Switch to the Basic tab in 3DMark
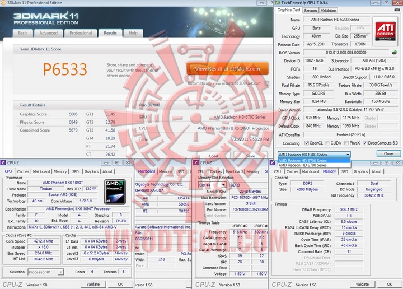This screenshot has height=289, width=403. click(23, 33)
